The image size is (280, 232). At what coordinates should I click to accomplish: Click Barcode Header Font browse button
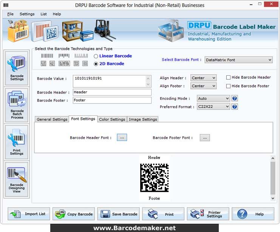122,137
